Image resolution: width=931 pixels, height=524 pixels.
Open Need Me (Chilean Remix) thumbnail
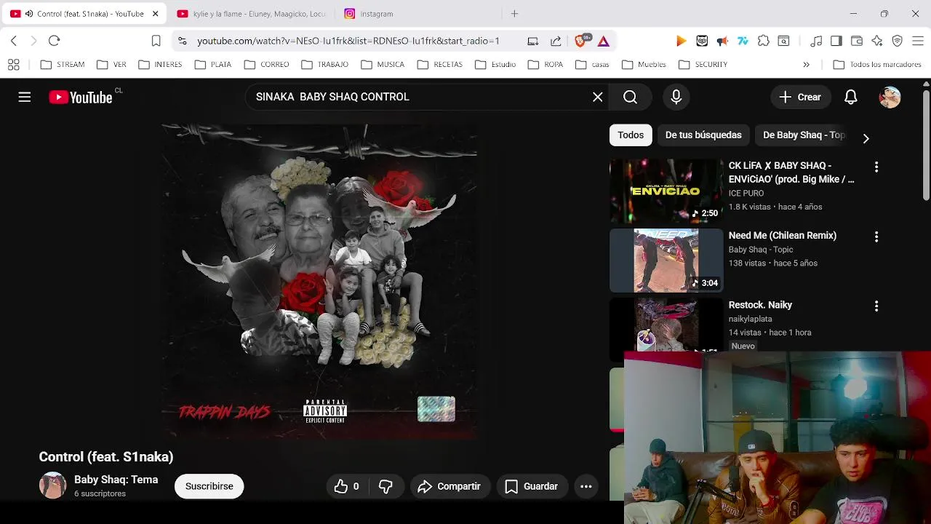(x=666, y=261)
